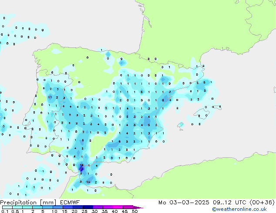Click the 0.1–0.5 mm legend color swatch
The height and width of the screenshot is (213, 276).
(7, 207)
